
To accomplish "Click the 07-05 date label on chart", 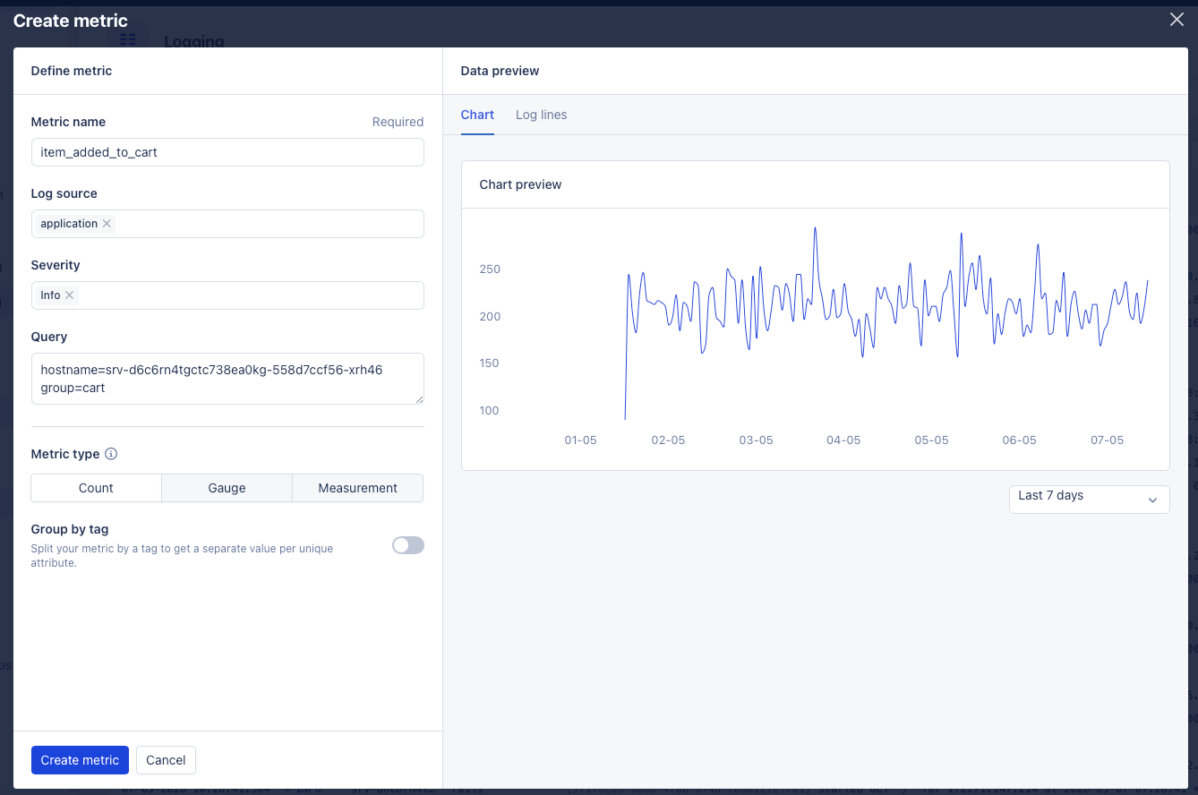I will [1107, 440].
